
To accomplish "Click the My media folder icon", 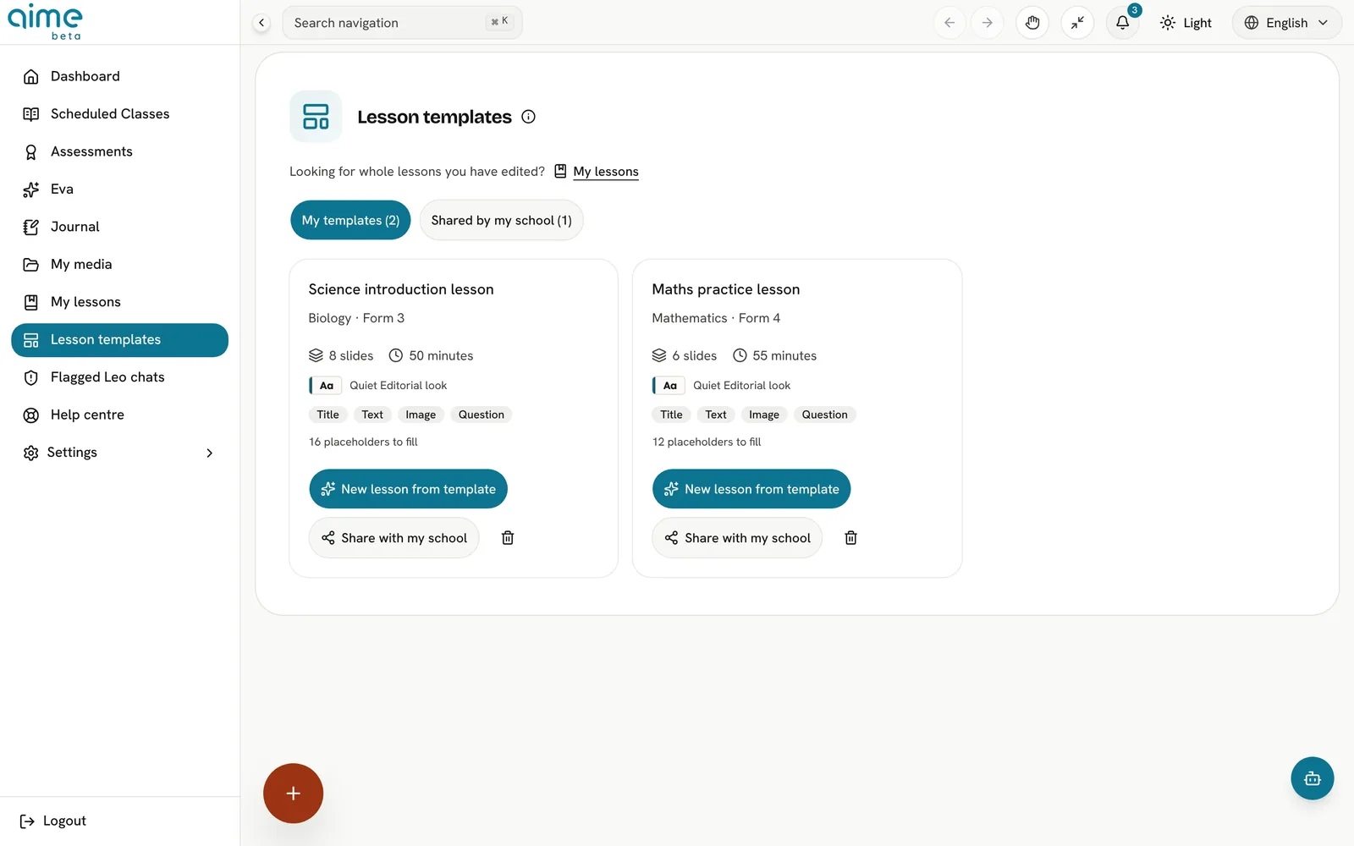I will (x=31, y=265).
